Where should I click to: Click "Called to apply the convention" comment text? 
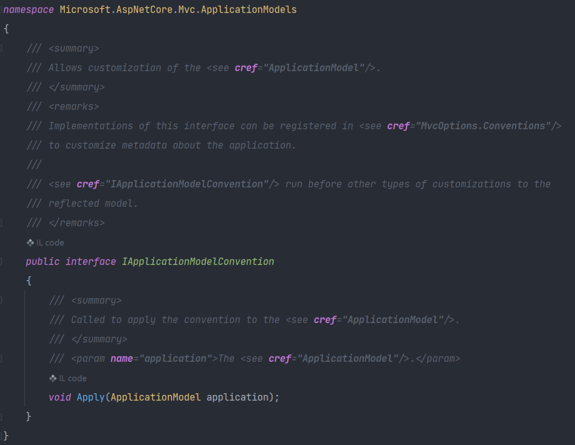coord(156,320)
